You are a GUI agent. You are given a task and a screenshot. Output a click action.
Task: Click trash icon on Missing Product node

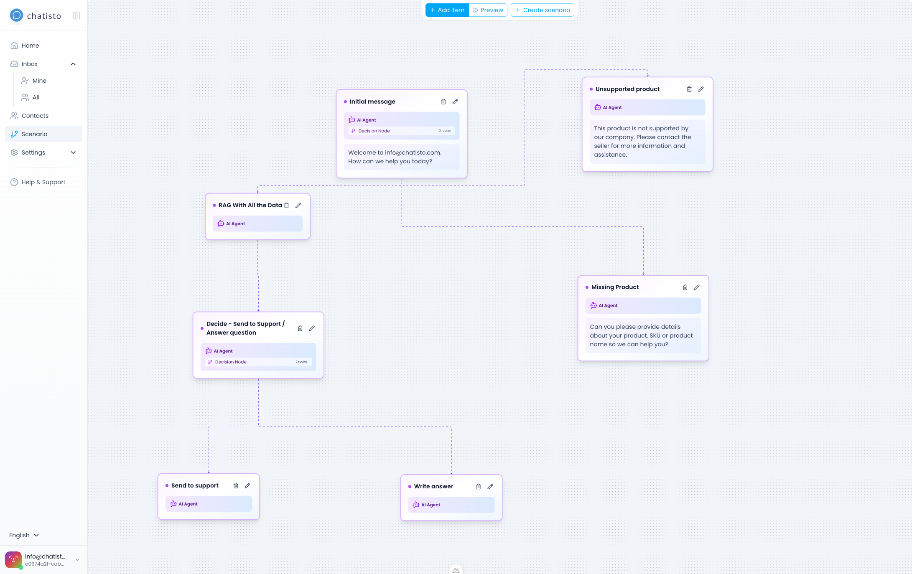point(685,287)
